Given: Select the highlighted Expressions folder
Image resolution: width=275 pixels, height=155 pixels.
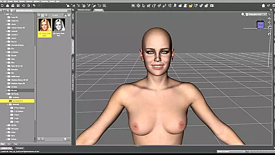Looking at the screenshot, I should pyautogui.click(x=17, y=101).
